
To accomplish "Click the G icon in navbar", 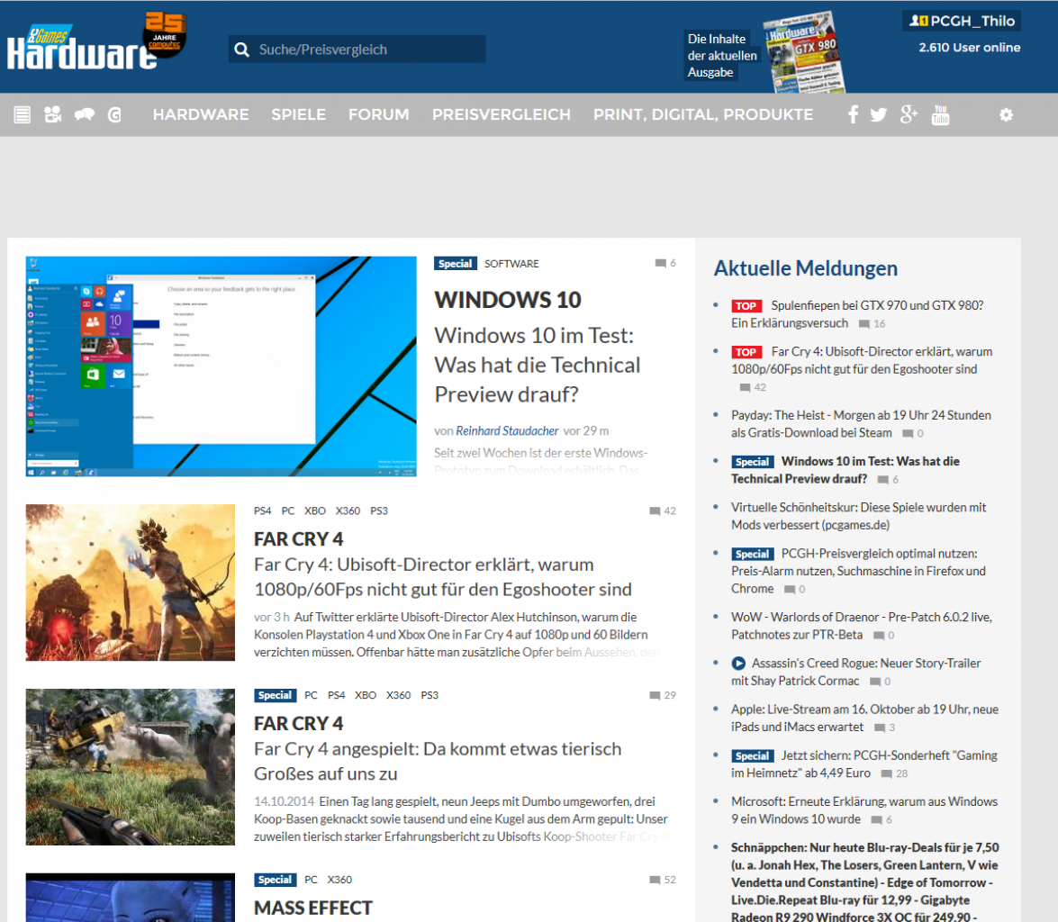I will point(114,114).
